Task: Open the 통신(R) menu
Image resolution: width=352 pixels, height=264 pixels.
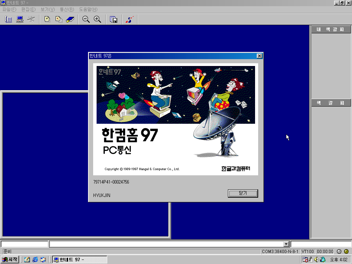Action: (67, 9)
